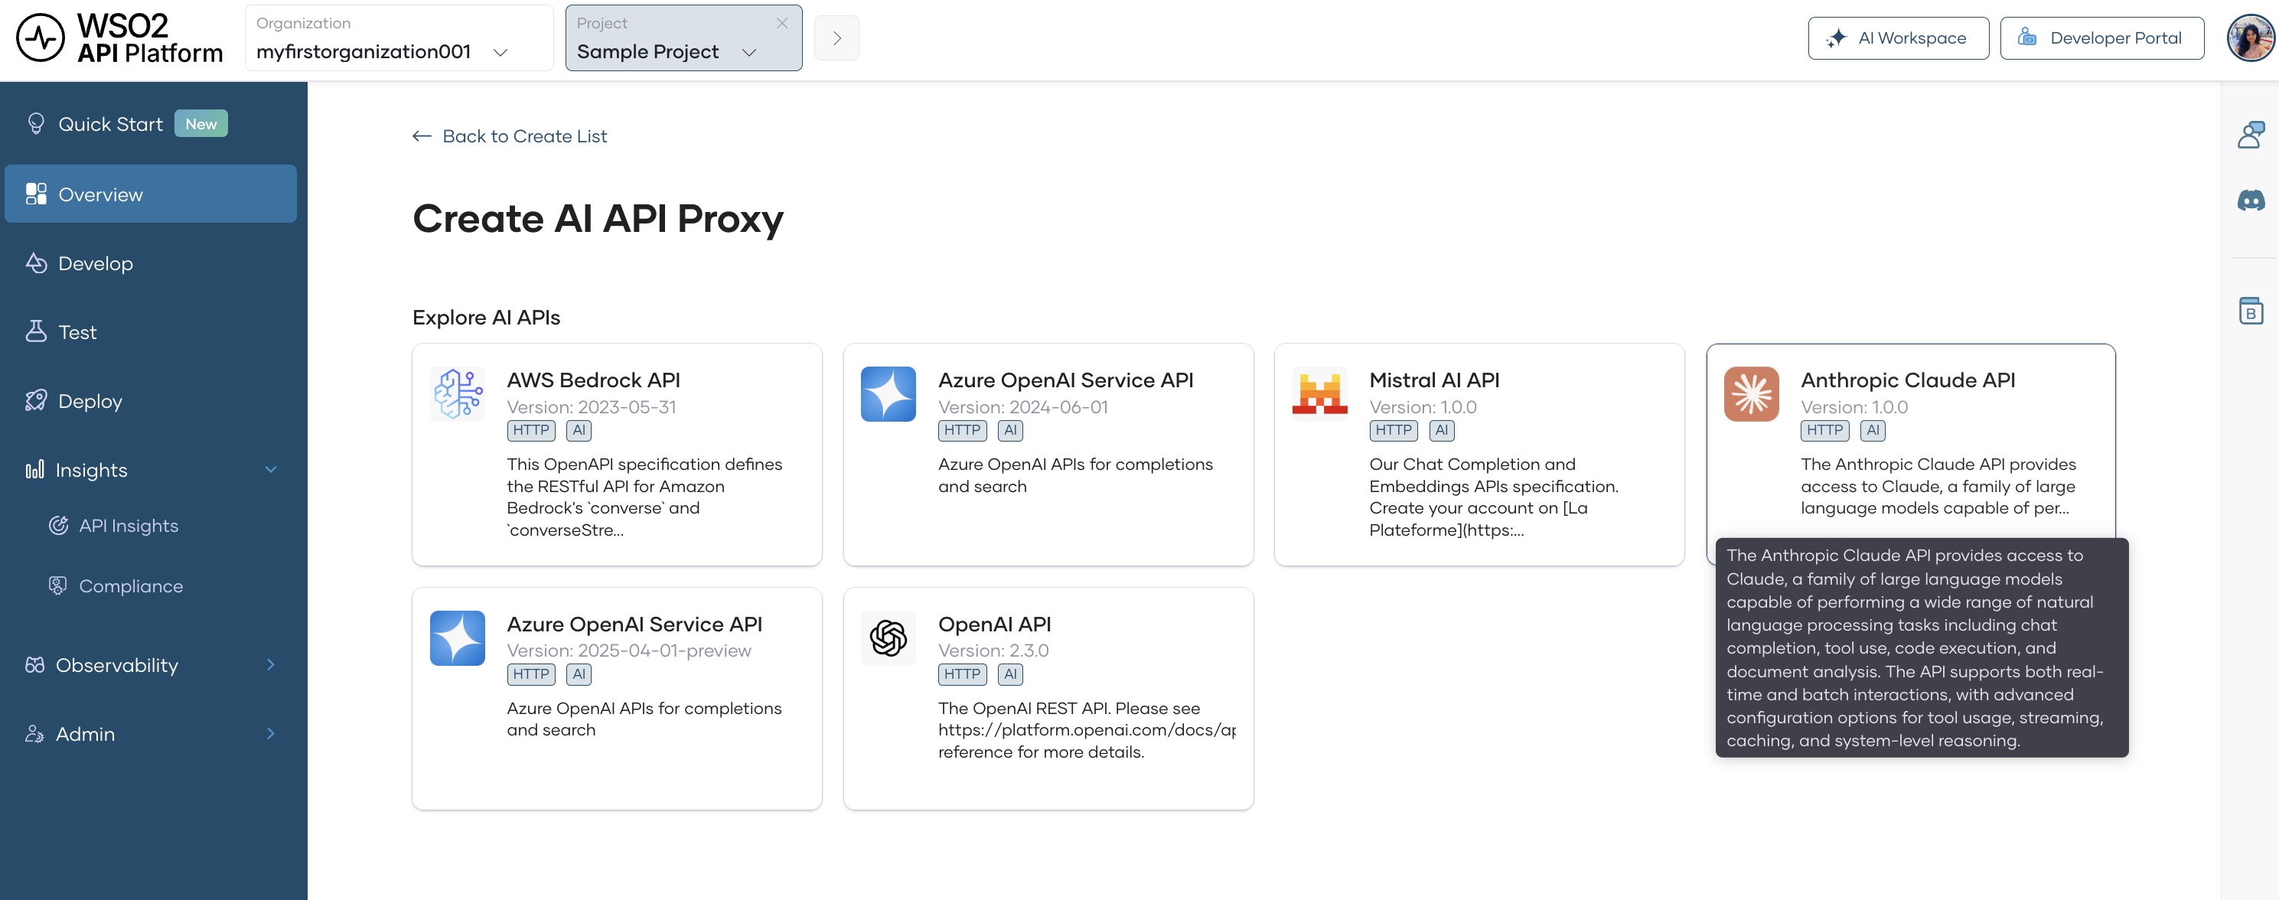Viewport: 2279px width, 900px height.
Task: Click the Developer Portal button
Action: pyautogui.click(x=2101, y=38)
